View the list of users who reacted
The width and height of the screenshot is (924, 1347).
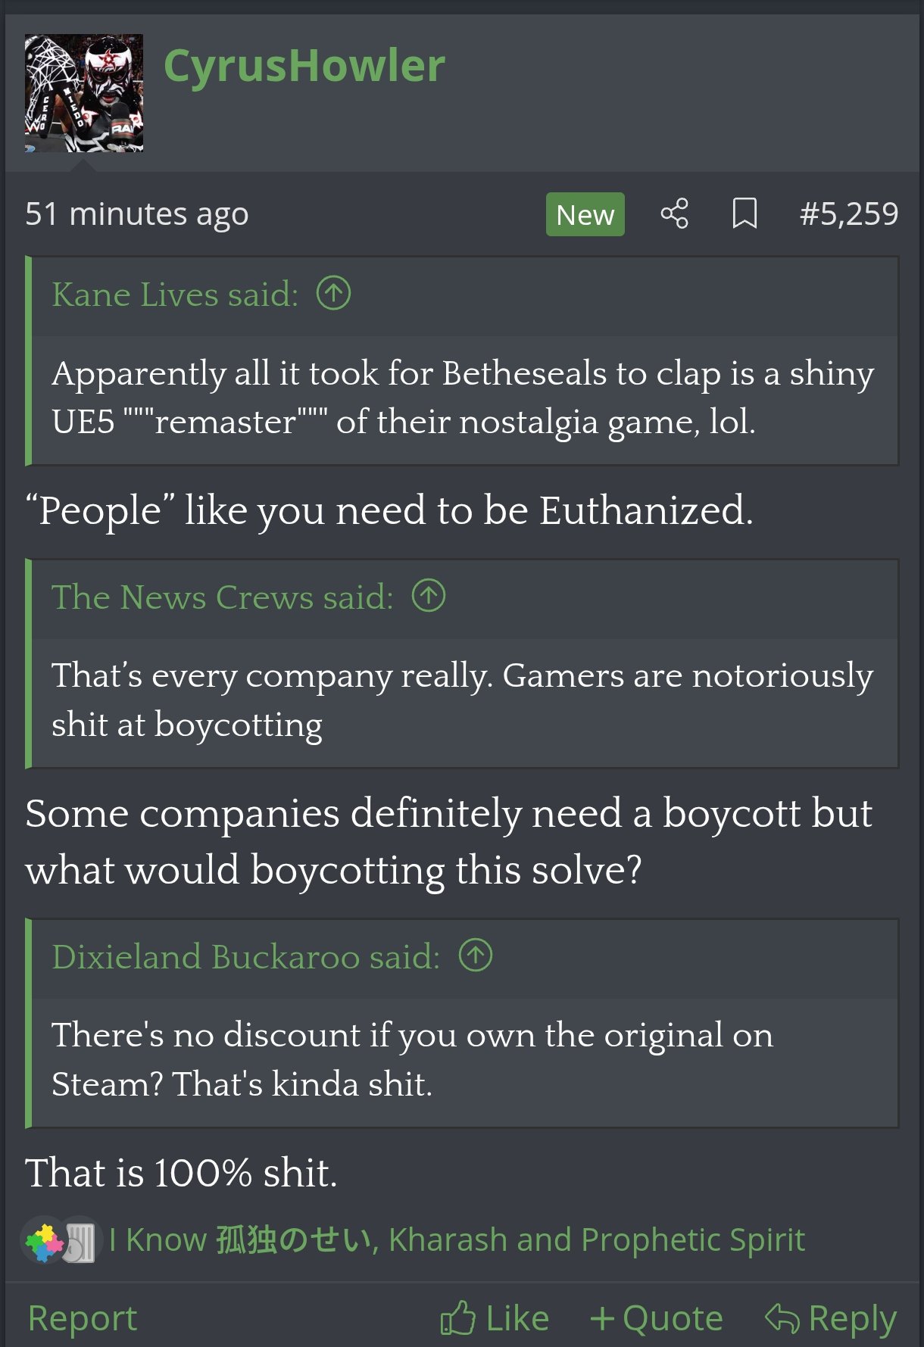tap(457, 1240)
